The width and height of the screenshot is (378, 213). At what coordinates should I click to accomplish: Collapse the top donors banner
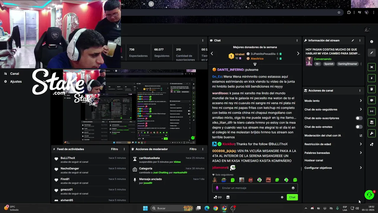click(x=255, y=64)
